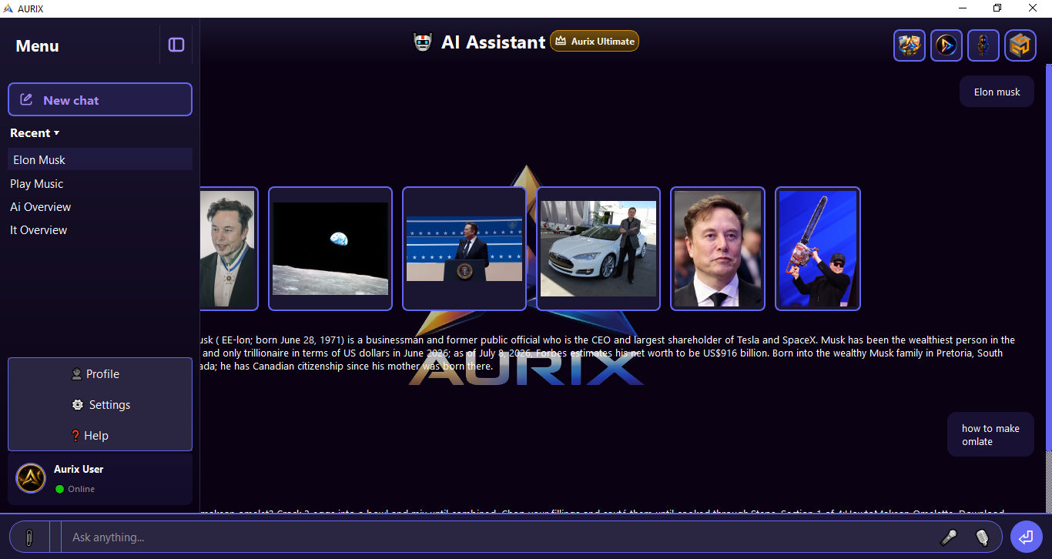Click the Aurix Ultimate crown badge

[595, 41]
